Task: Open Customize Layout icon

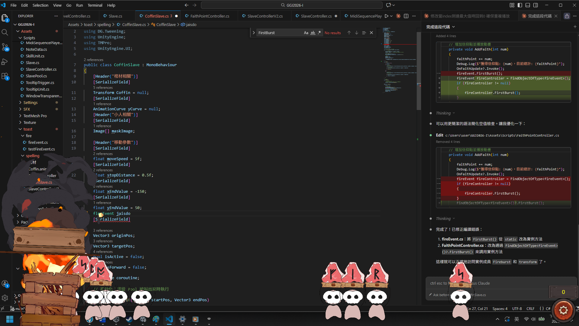Action: 512,5
